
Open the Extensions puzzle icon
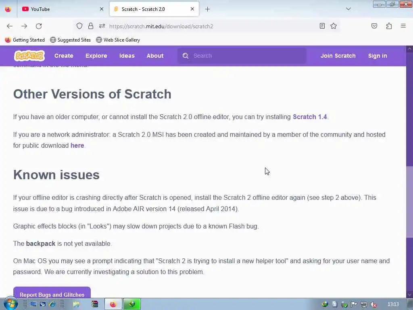389,26
